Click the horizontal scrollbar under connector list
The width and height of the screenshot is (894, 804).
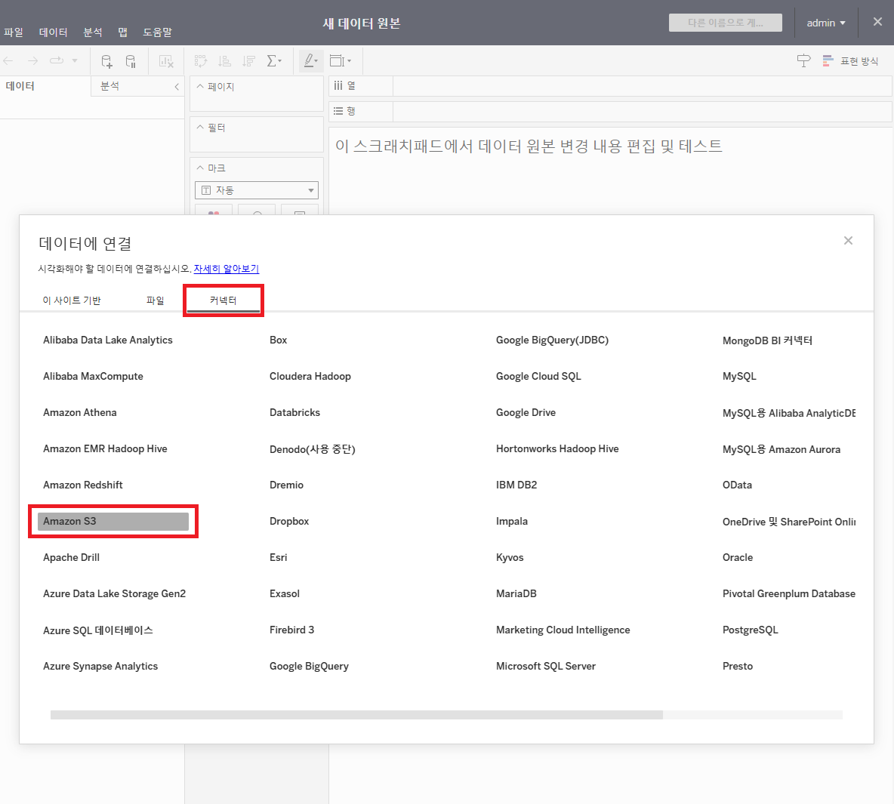[x=356, y=714]
